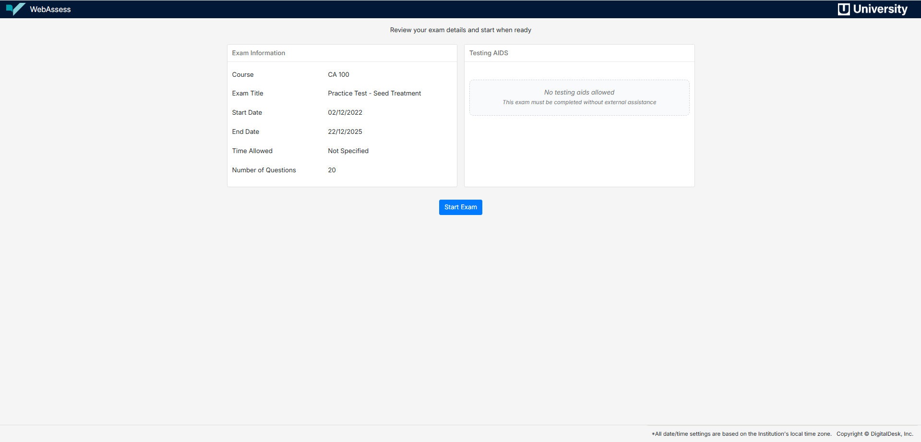This screenshot has height=442, width=921.
Task: Click the external assistance warning text
Action: click(x=579, y=103)
